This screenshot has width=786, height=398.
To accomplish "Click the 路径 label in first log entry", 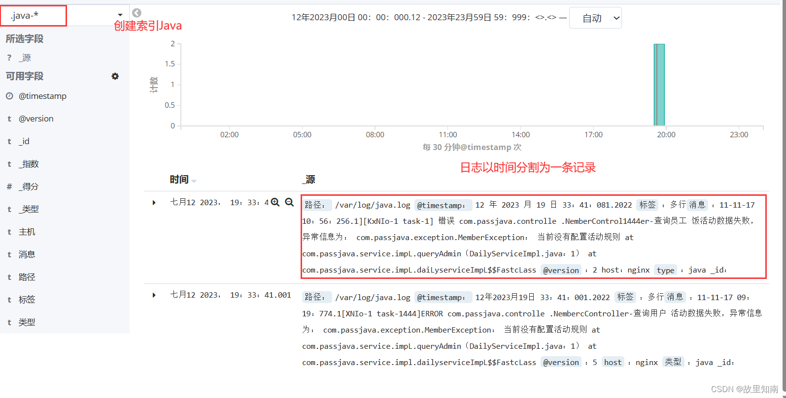I will (316, 205).
